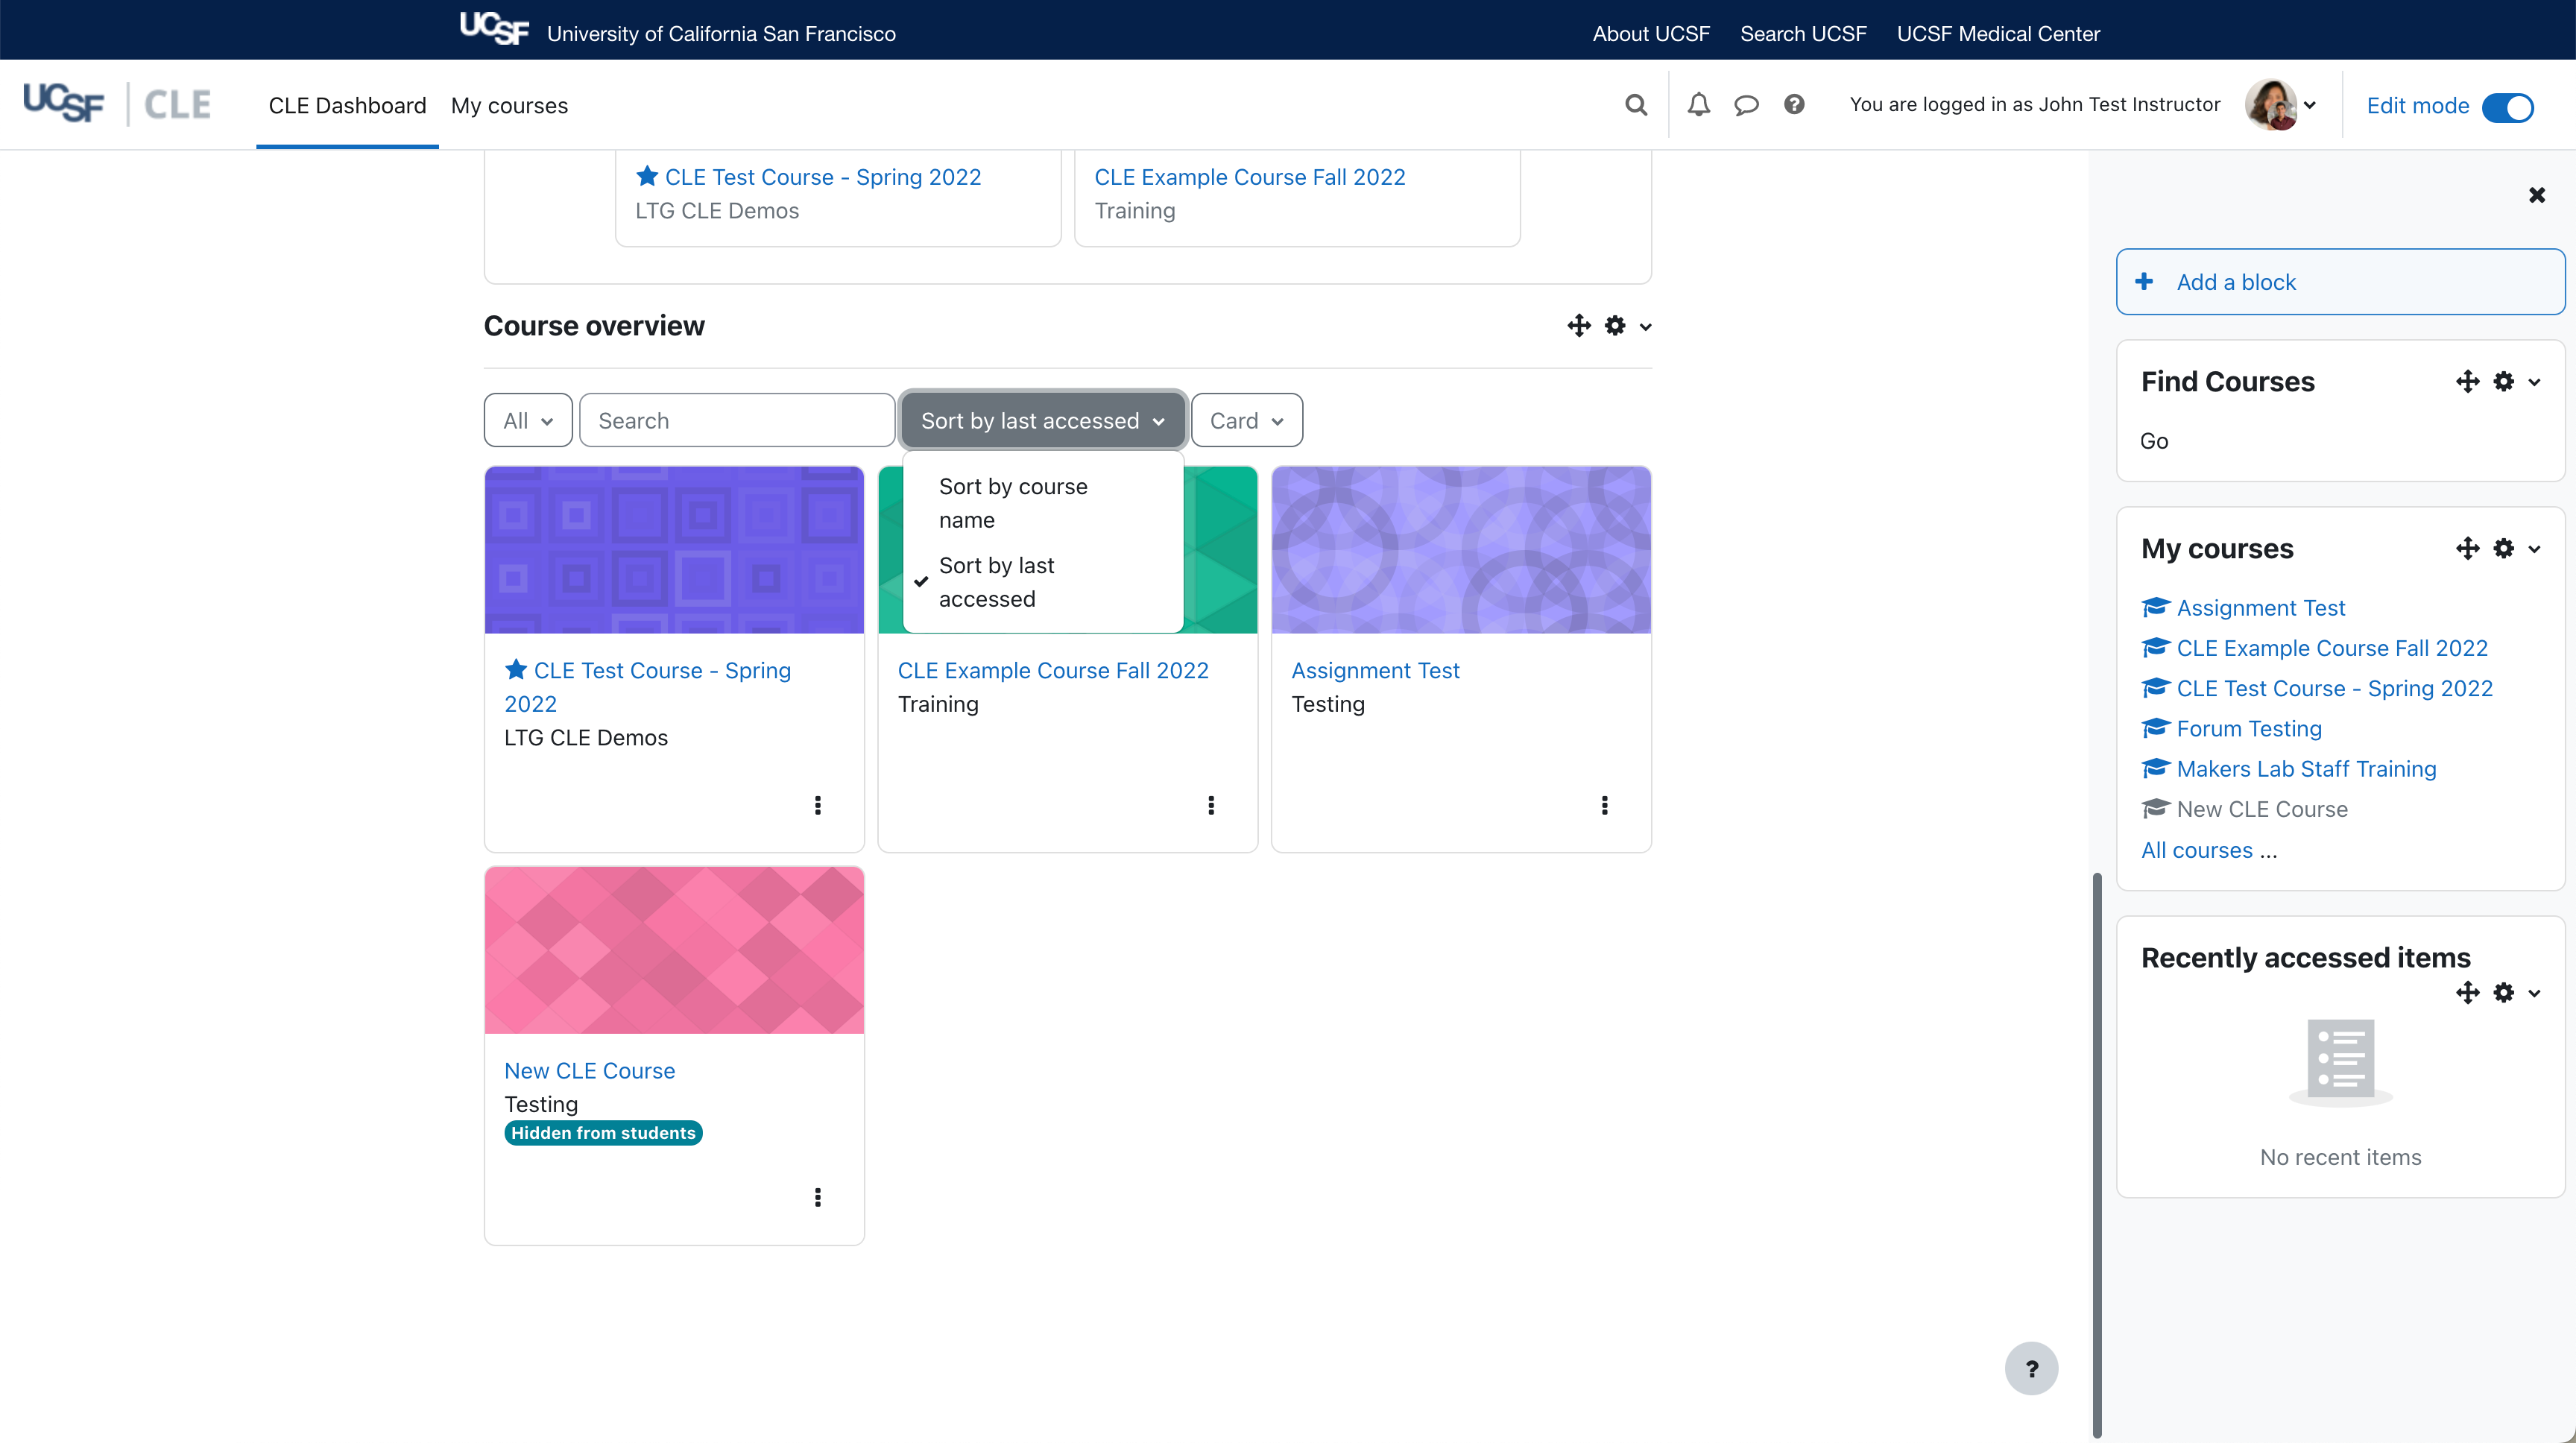2576x1443 pixels.
Task: Expand Find Courses block actions chevron
Action: [x=2534, y=382]
